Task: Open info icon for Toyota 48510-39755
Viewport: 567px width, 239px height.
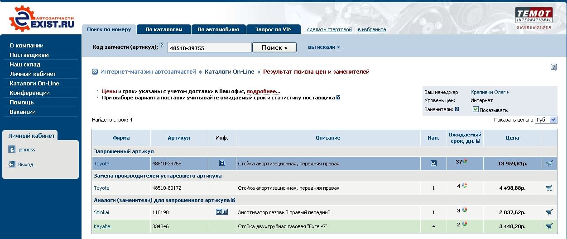Action: pyautogui.click(x=222, y=163)
